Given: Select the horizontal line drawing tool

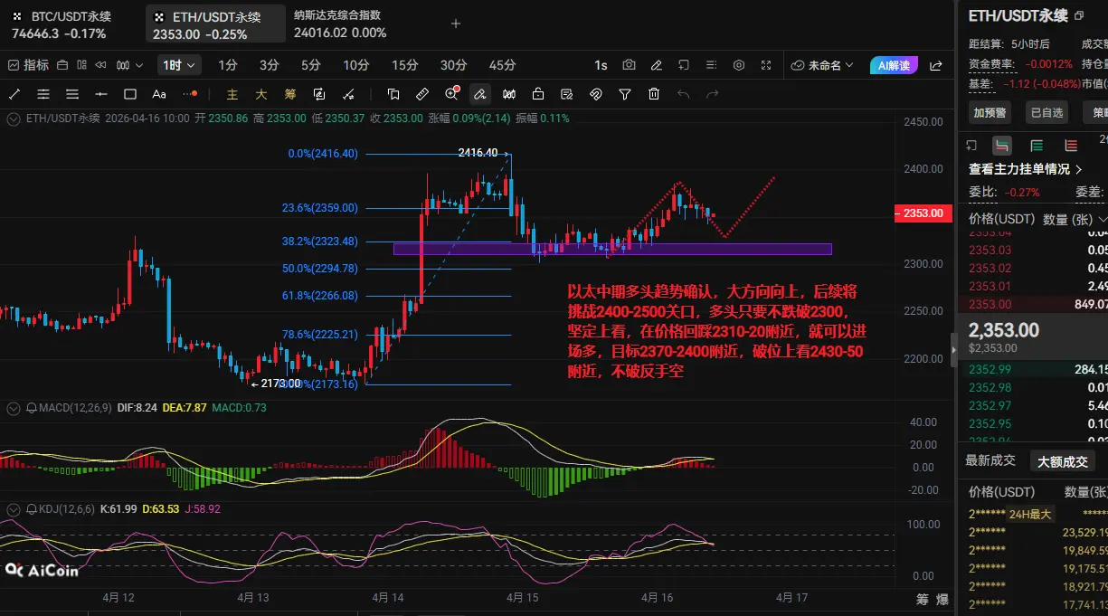Looking at the screenshot, I should click(x=101, y=94).
